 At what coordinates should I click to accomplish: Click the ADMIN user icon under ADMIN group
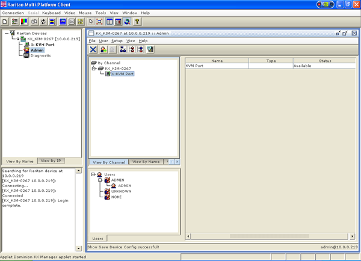point(114,185)
